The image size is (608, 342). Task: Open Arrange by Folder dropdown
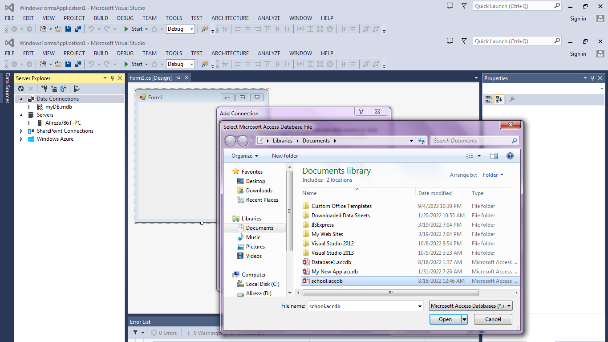pos(493,175)
